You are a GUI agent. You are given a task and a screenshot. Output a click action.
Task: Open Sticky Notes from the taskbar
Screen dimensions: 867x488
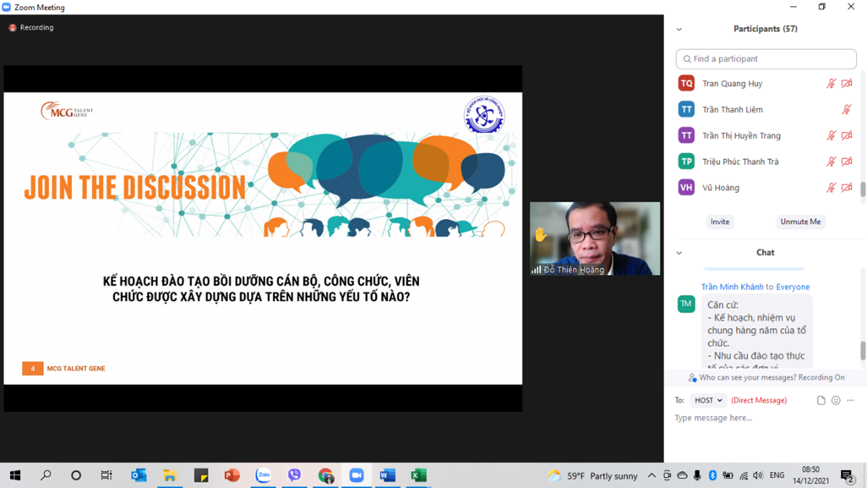click(x=201, y=475)
